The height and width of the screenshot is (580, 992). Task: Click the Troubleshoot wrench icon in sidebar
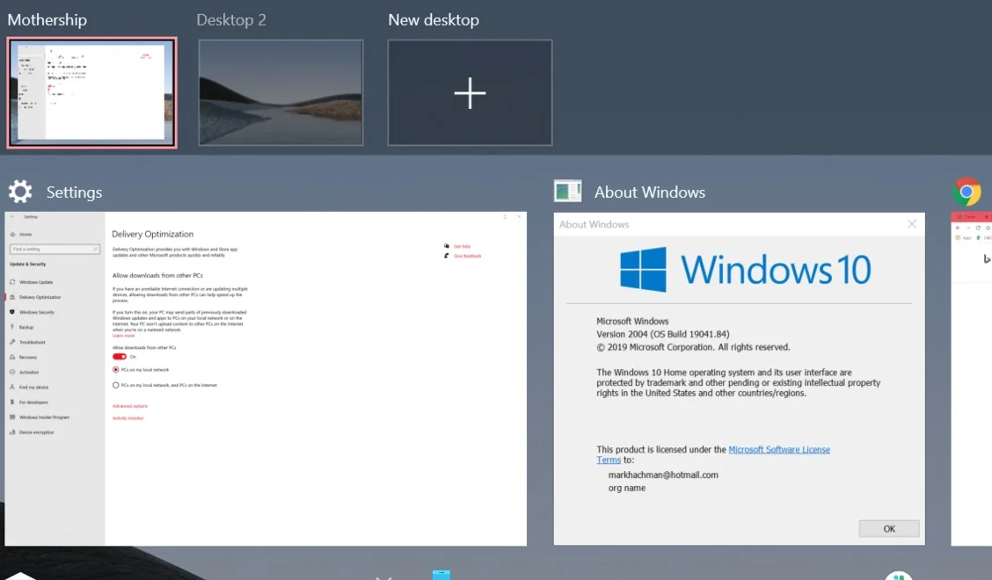12,342
